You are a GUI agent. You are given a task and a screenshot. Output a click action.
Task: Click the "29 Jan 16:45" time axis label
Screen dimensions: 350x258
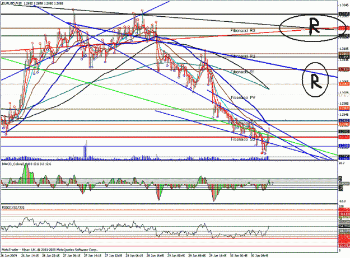click(x=218, y=256)
